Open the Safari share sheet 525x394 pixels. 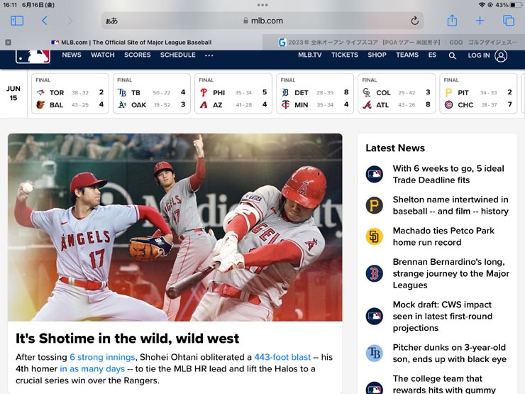[452, 21]
